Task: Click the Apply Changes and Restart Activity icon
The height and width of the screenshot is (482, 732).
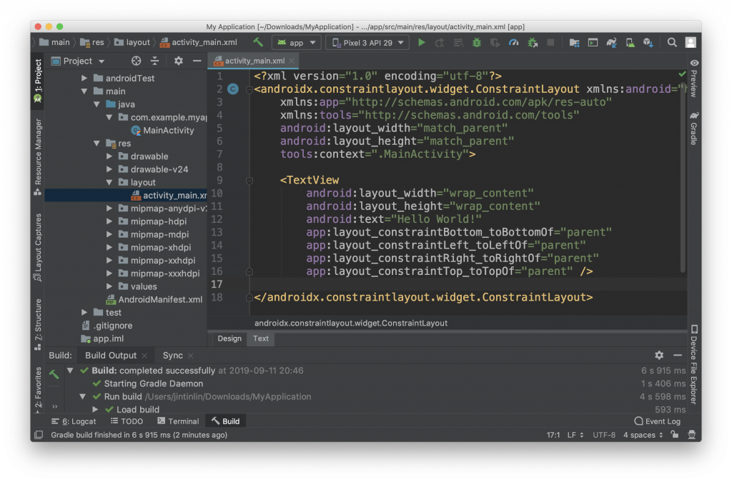Action: [440, 43]
